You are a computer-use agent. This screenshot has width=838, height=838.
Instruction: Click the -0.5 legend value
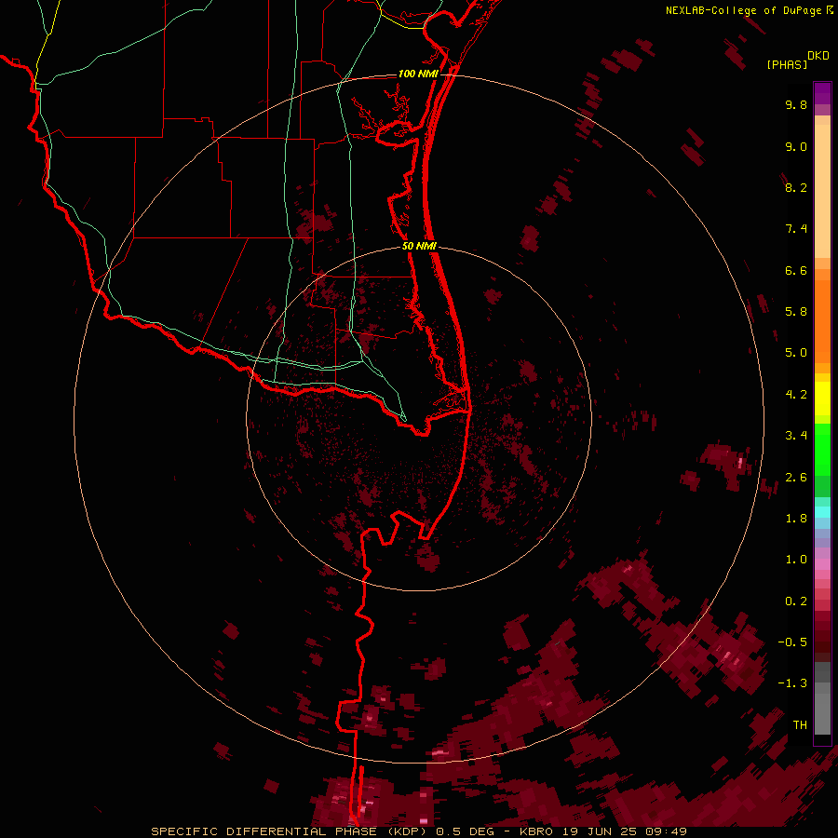tap(792, 642)
